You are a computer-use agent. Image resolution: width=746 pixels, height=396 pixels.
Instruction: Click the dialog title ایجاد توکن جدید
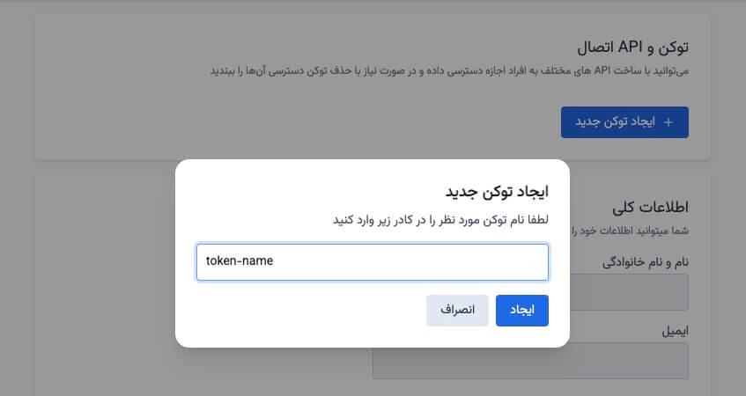point(498,191)
